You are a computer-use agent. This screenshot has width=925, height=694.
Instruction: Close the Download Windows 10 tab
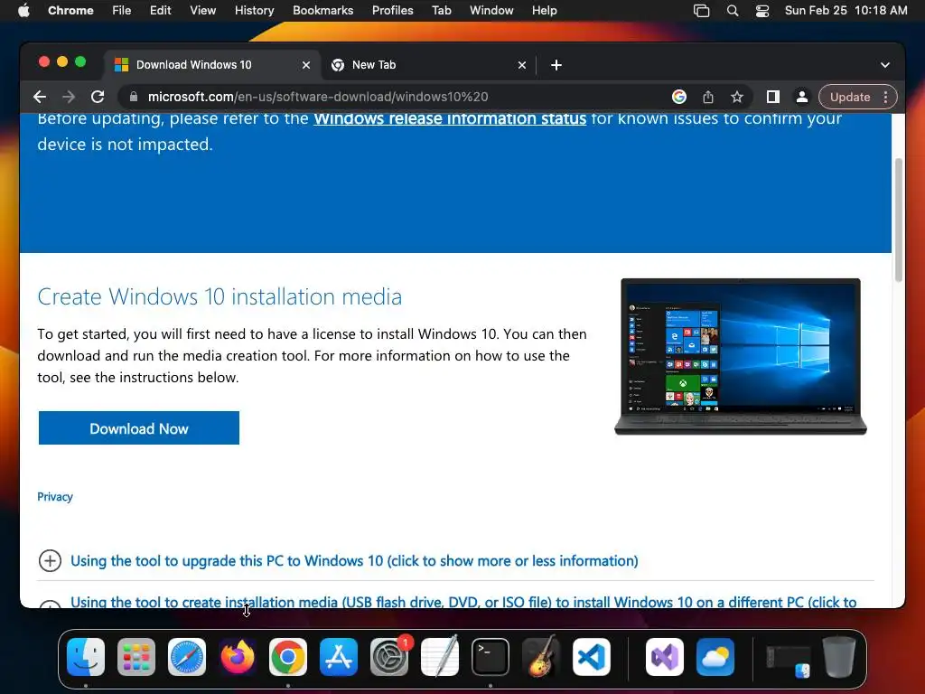click(x=306, y=65)
